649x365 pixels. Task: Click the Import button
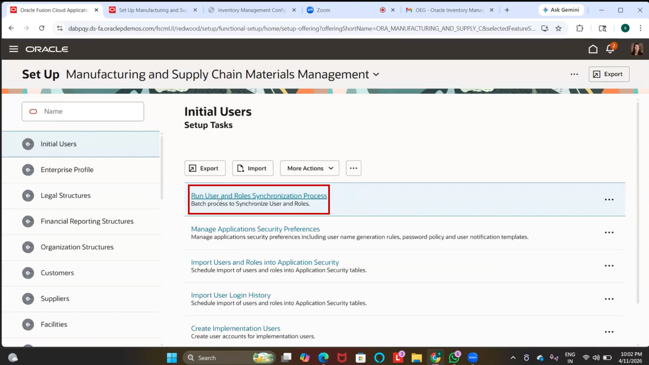tap(253, 168)
